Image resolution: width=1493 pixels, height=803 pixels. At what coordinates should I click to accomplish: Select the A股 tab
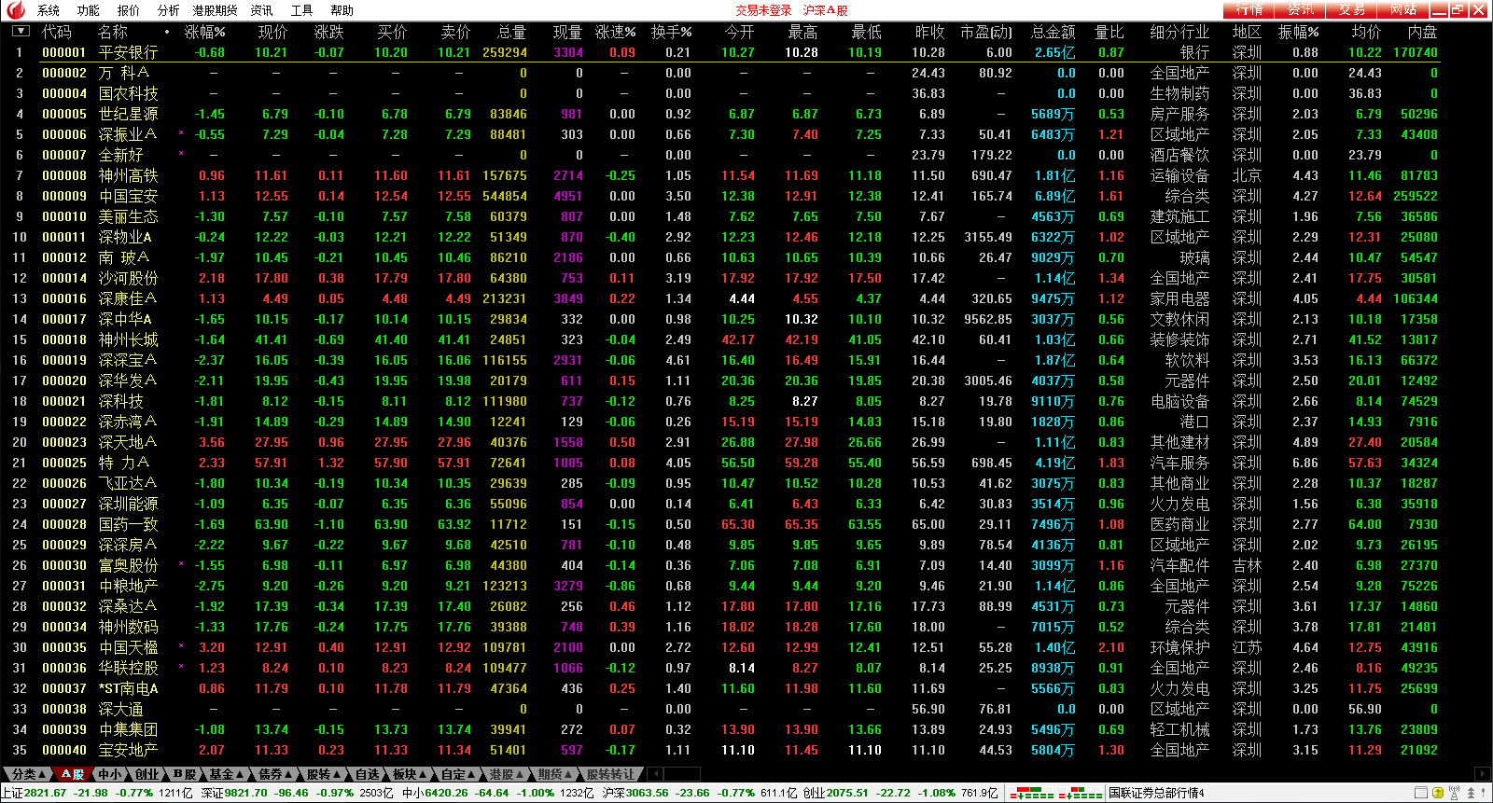(x=73, y=774)
